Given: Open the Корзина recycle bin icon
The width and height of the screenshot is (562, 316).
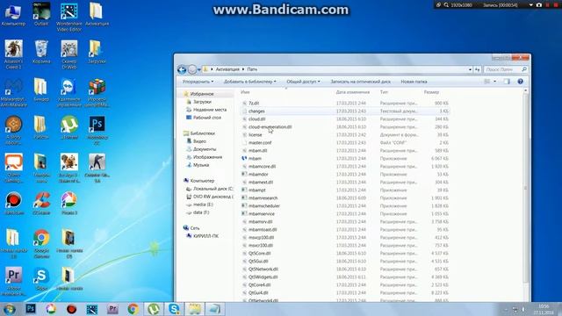Looking at the screenshot, I should pyautogui.click(x=41, y=52).
